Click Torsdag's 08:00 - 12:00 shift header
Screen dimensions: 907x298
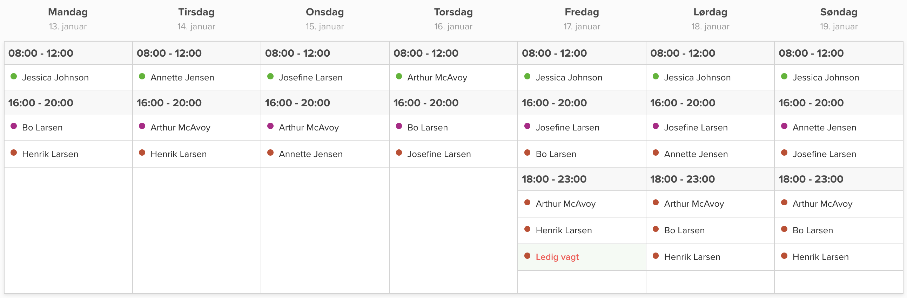click(426, 53)
